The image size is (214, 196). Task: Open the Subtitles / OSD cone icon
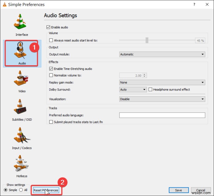coord(20,106)
